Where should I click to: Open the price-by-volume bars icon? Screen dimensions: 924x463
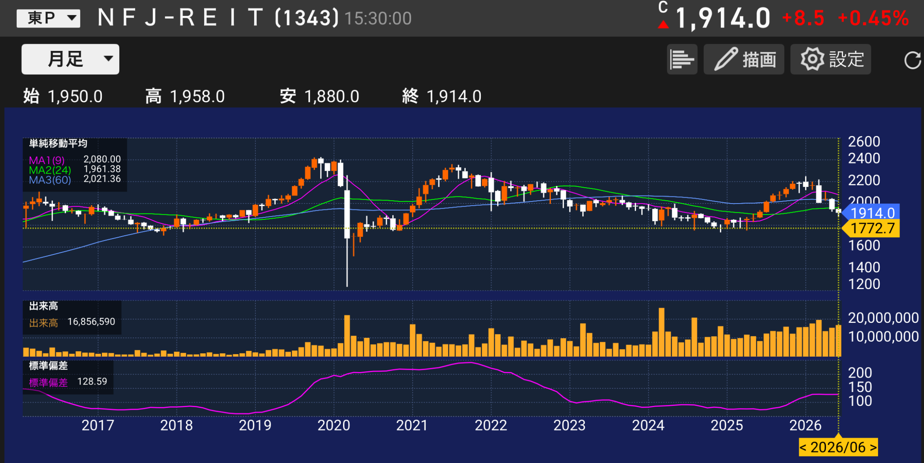point(682,59)
